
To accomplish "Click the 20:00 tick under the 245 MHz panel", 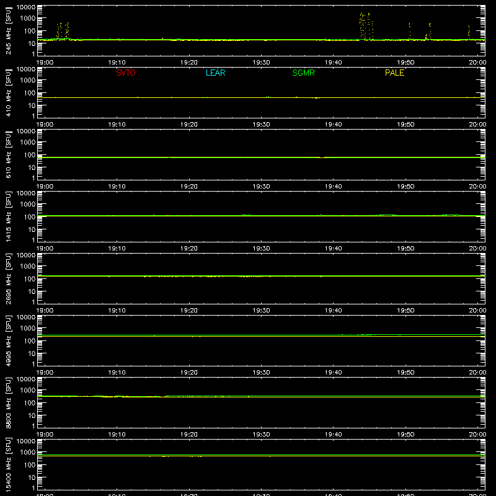I will tap(477, 63).
